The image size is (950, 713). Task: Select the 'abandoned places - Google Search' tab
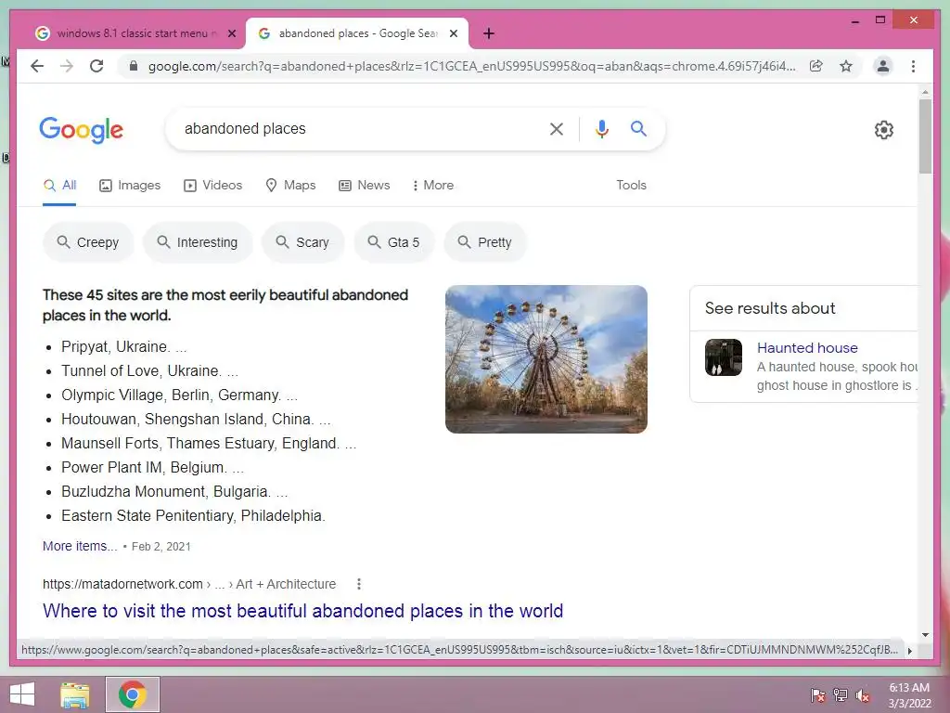click(x=357, y=33)
